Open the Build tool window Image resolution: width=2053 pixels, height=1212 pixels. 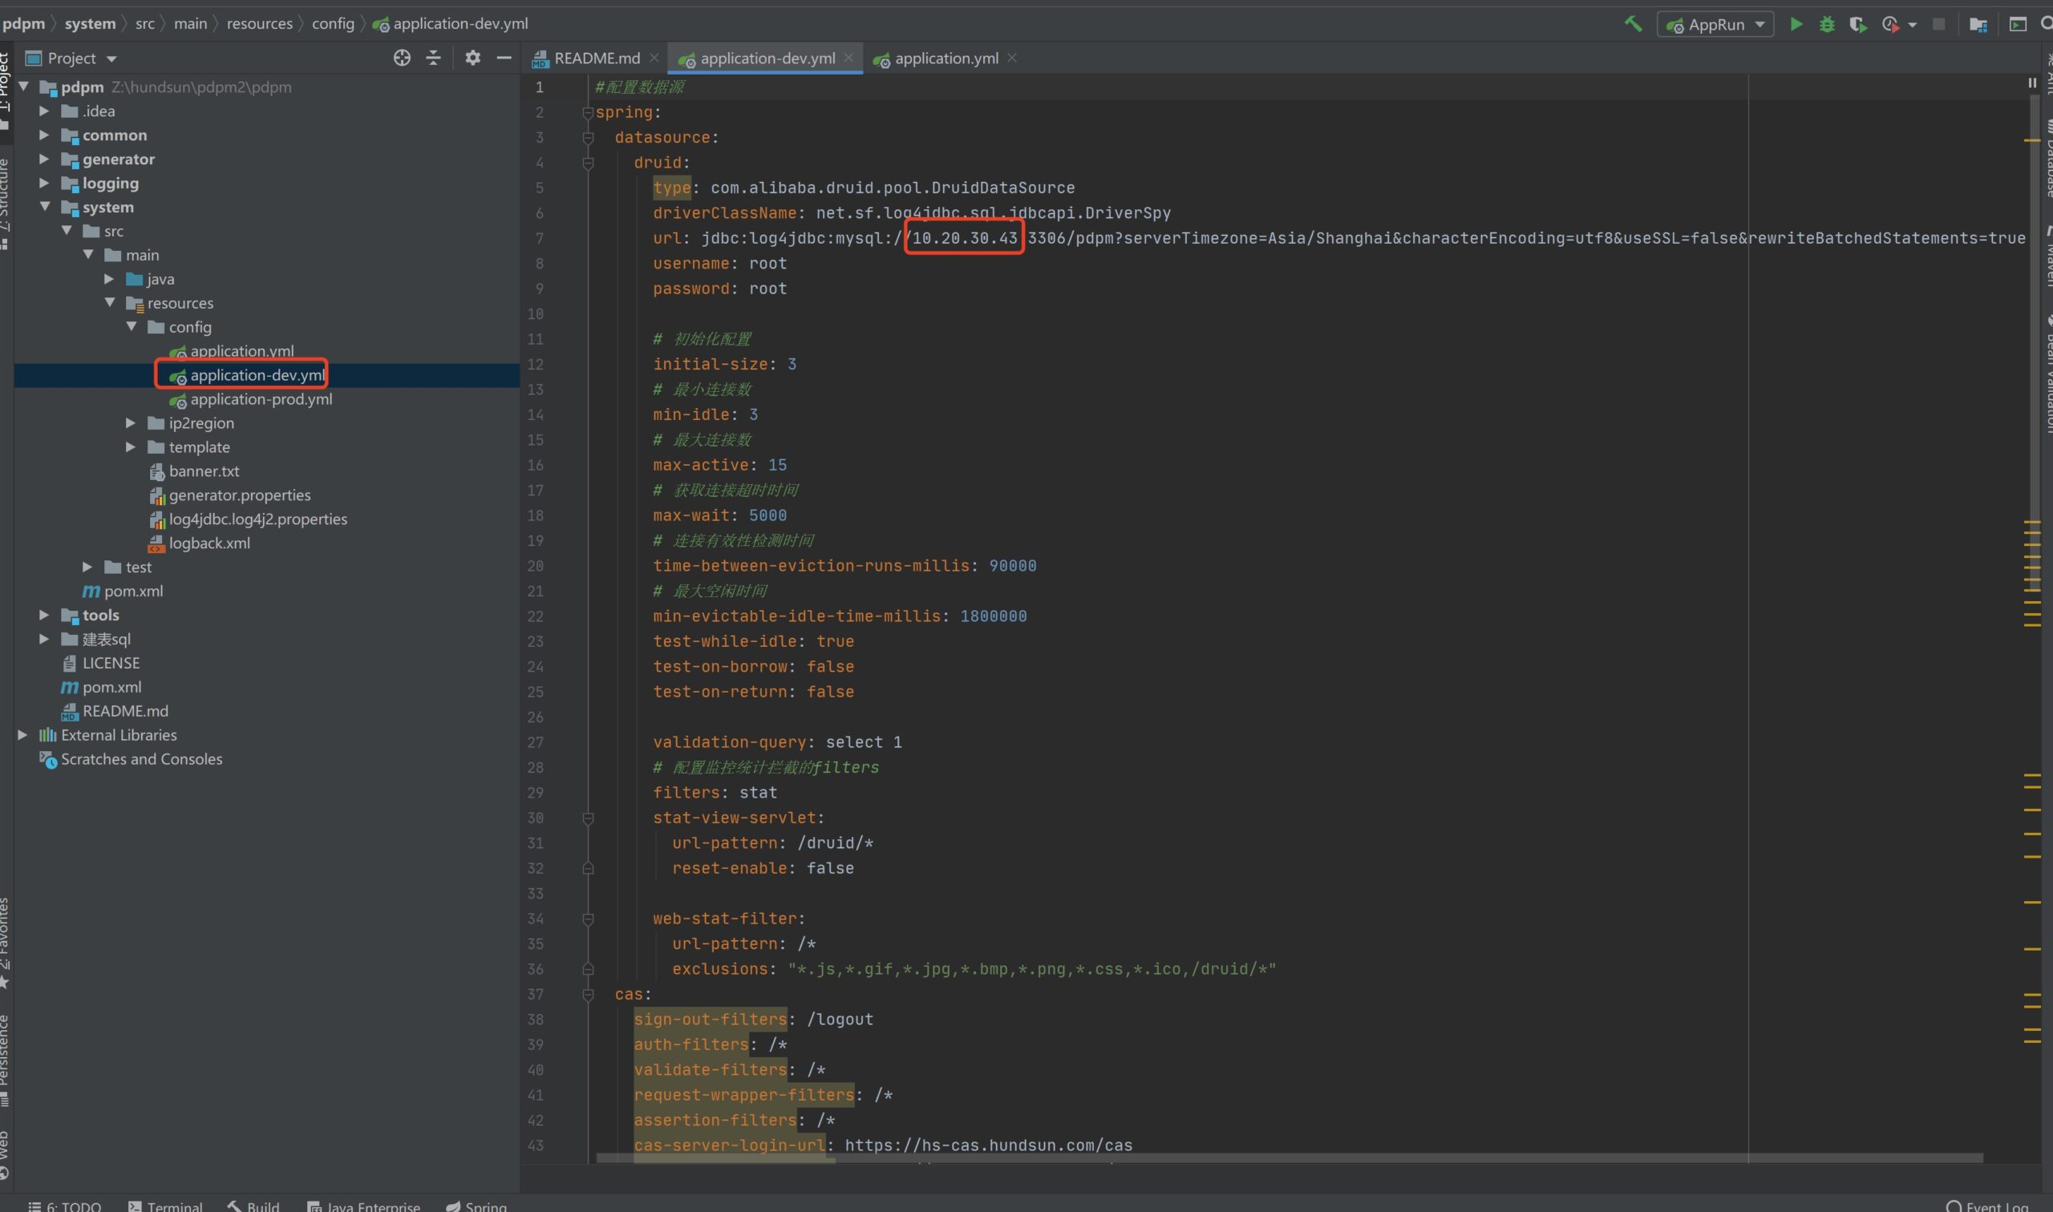click(253, 1206)
